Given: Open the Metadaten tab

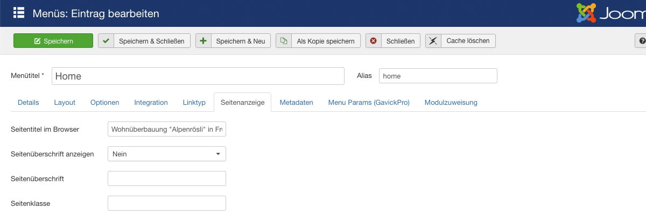Looking at the screenshot, I should 297,102.
